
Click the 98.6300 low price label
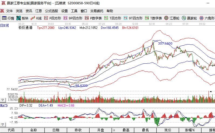coord(81,86)
